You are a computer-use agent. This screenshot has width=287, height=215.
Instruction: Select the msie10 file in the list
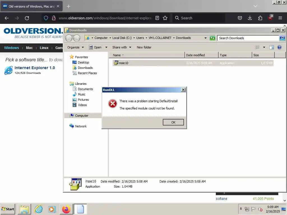pos(193,63)
